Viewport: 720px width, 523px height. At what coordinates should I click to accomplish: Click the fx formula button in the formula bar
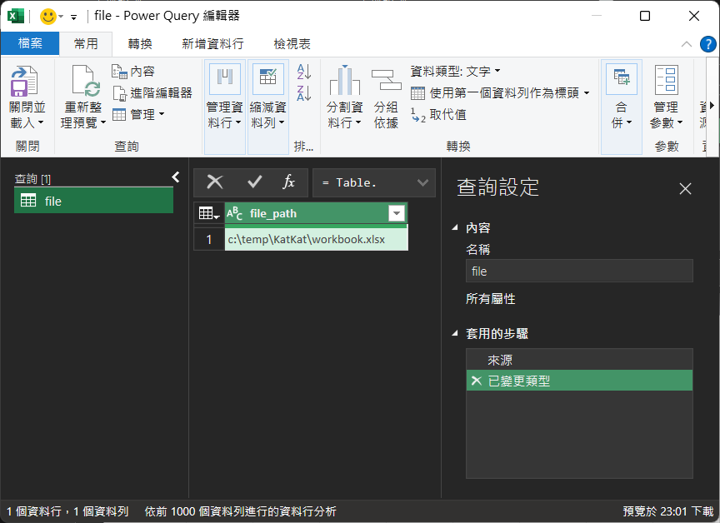click(x=289, y=182)
